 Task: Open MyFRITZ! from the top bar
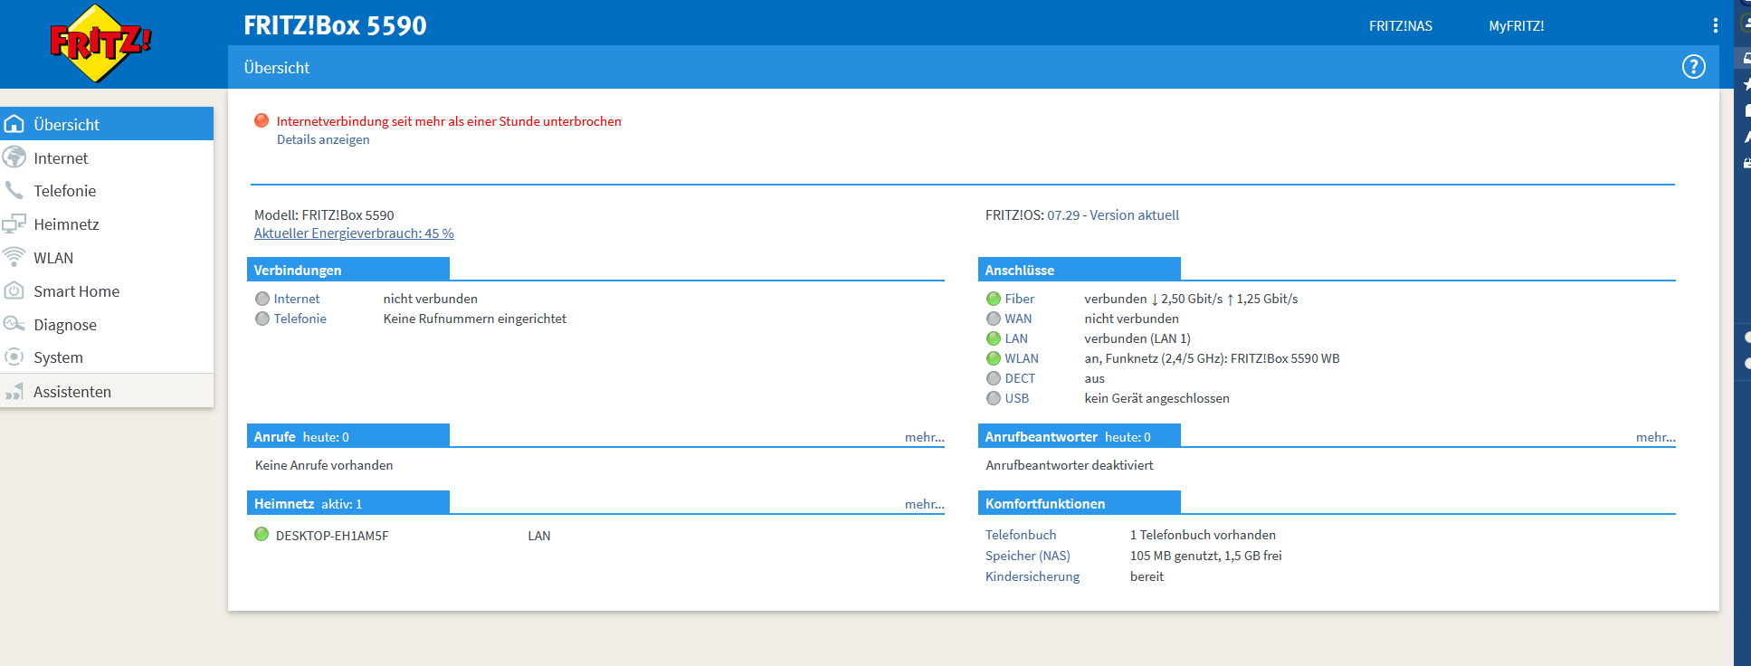(x=1517, y=26)
